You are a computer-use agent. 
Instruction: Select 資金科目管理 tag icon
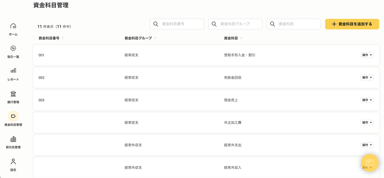[13, 116]
